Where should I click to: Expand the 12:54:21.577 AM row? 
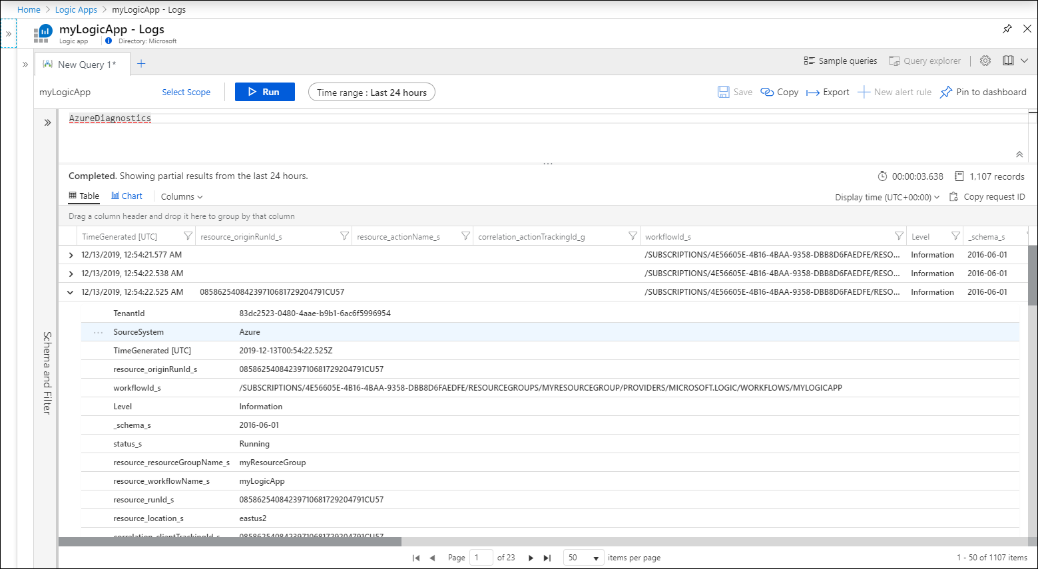pos(71,255)
